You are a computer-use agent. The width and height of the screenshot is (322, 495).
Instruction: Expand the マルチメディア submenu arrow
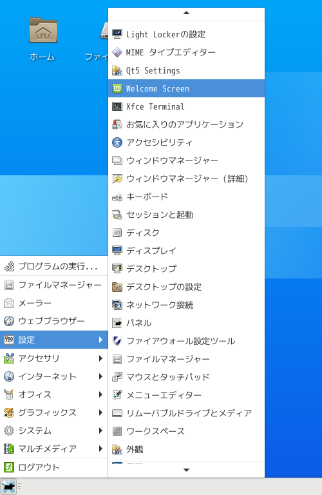(100, 449)
